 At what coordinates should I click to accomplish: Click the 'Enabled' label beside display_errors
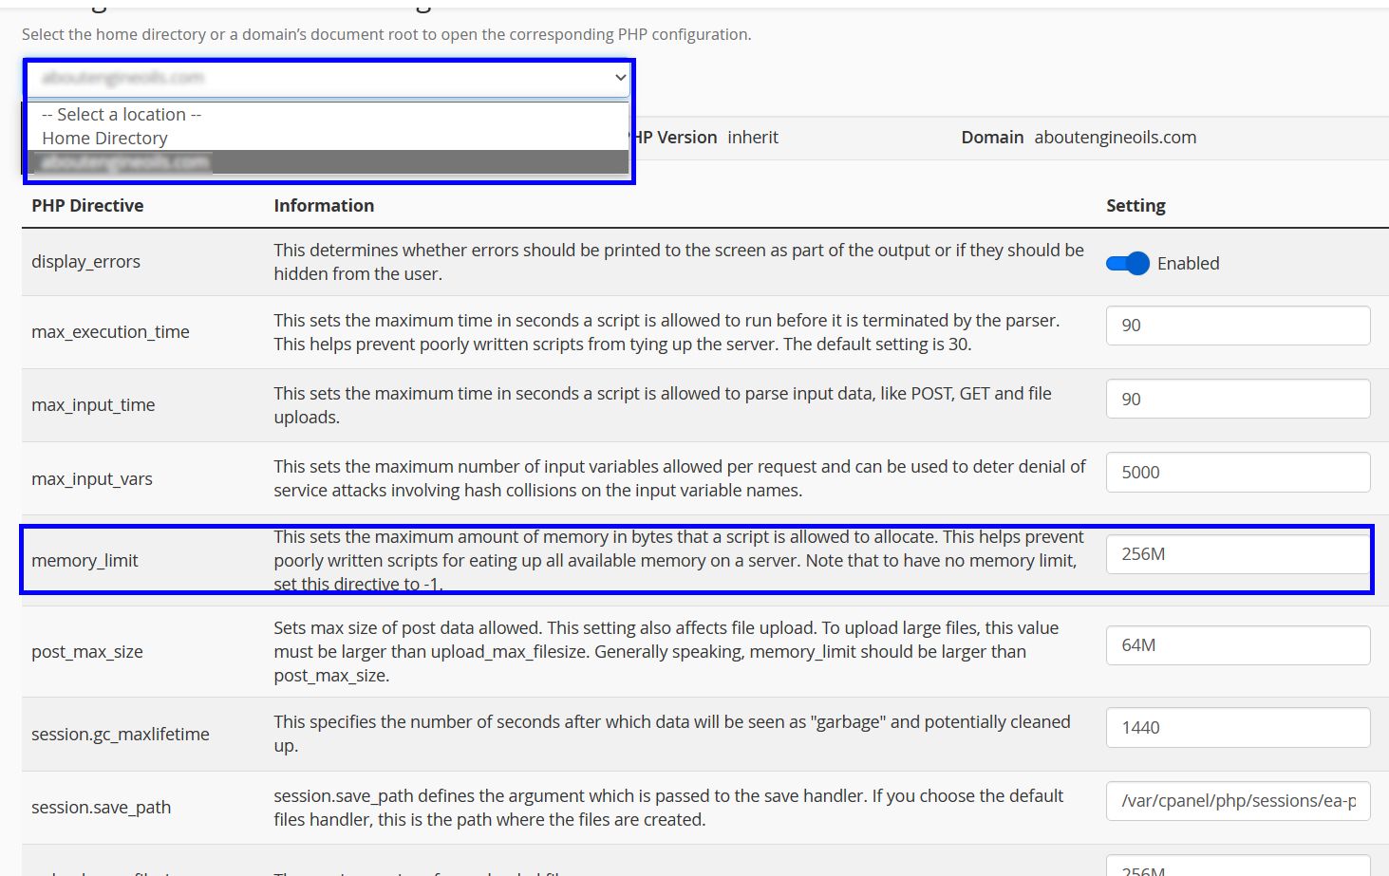tap(1189, 264)
